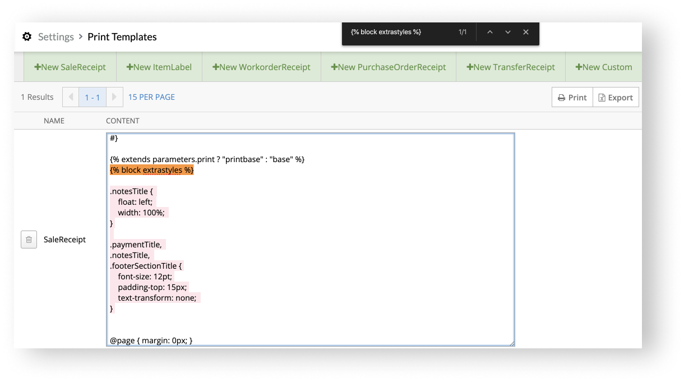Click the Print button
This screenshot has height=382, width=684.
click(572, 97)
